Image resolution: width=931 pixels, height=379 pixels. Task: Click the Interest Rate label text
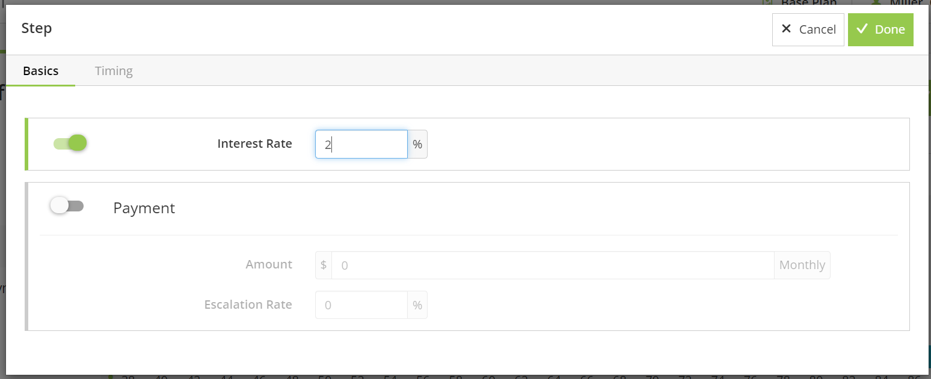(254, 144)
